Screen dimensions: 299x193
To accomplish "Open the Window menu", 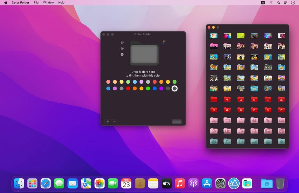I will click(48, 3).
